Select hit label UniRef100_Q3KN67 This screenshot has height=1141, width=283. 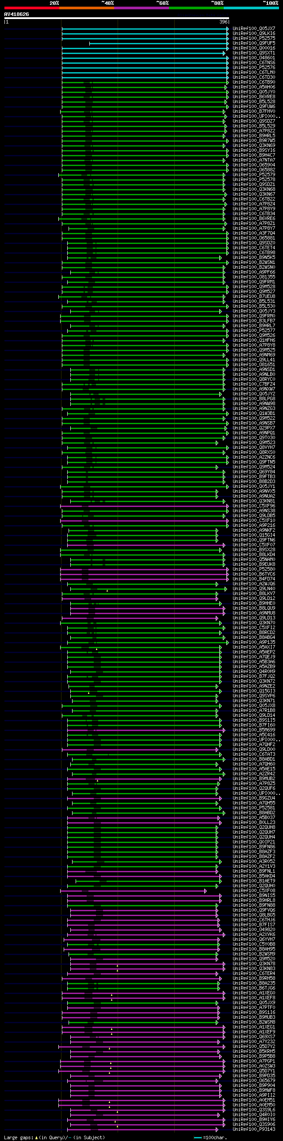coord(254,194)
